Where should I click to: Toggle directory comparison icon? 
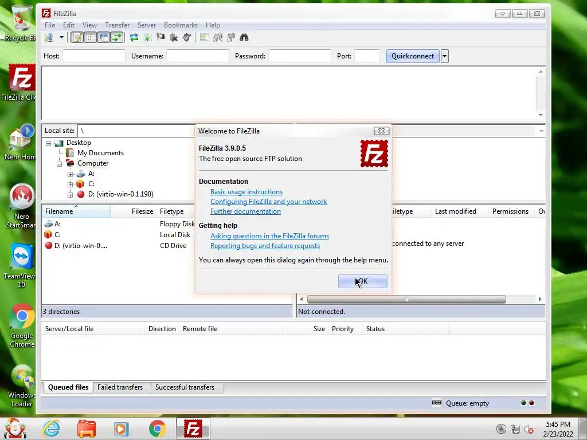click(218, 37)
